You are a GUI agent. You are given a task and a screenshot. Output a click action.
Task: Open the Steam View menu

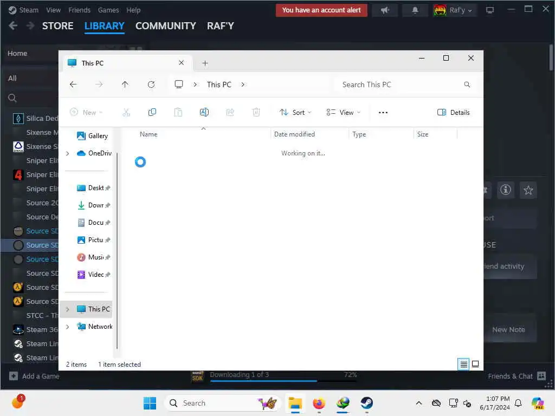coord(53,10)
